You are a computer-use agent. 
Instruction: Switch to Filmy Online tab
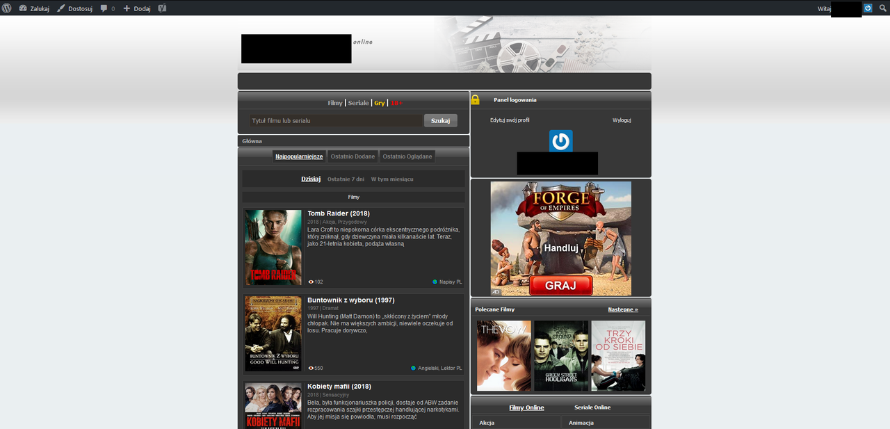526,407
